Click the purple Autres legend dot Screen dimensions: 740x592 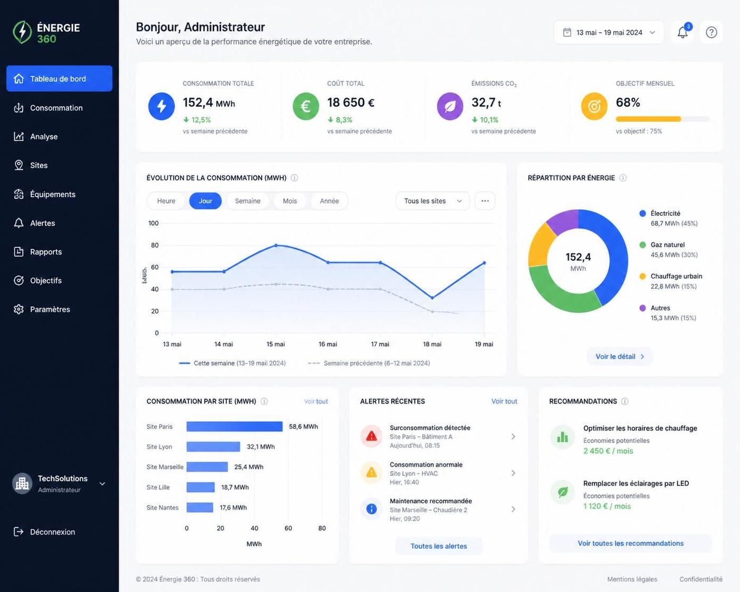(x=642, y=308)
